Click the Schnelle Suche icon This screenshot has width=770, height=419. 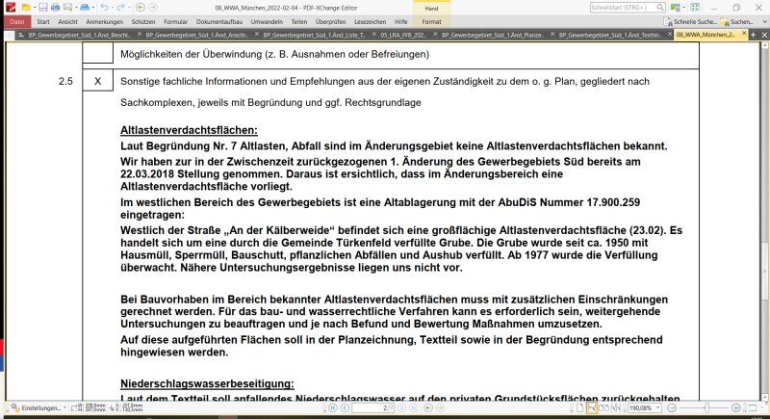tap(668, 21)
